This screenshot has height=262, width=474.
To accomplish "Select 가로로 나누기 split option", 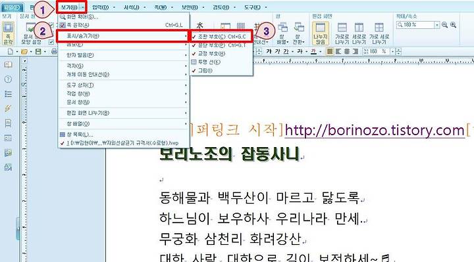I will point(342,33).
